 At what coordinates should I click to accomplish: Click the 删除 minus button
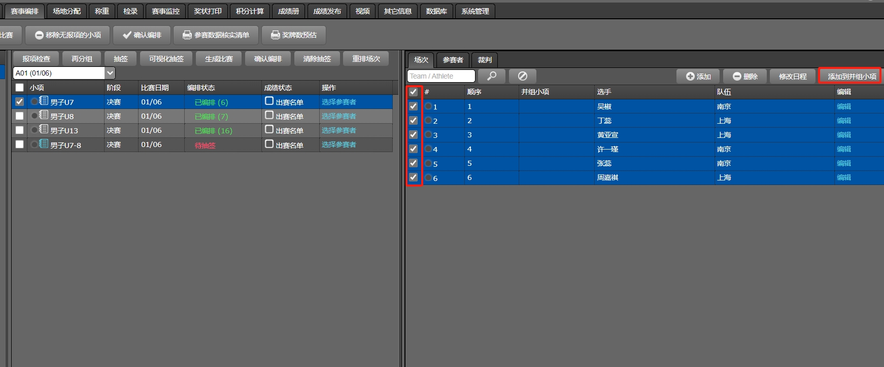tap(744, 76)
